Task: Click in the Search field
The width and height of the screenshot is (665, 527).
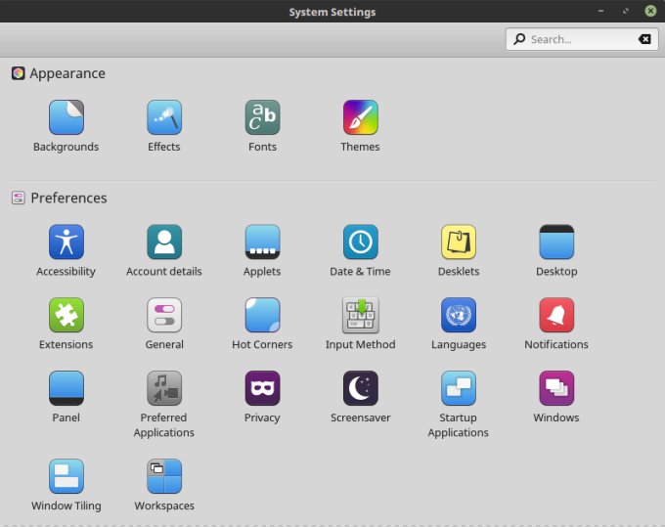Action: pos(582,39)
